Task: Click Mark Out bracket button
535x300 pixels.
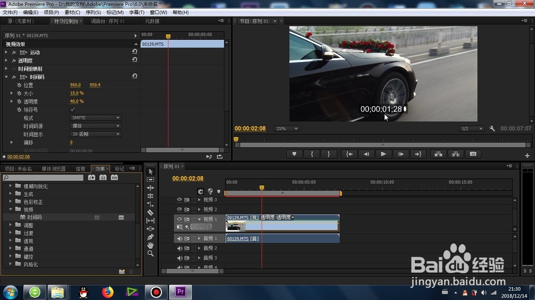Action: pos(329,154)
